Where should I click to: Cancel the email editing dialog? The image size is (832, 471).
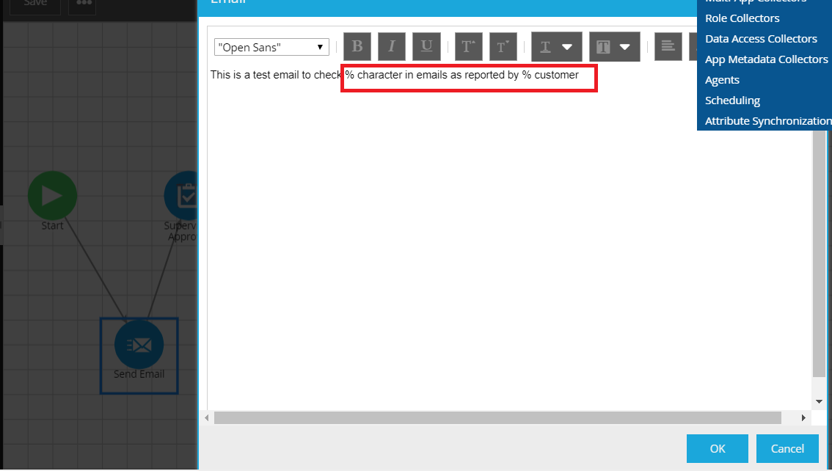tap(787, 448)
